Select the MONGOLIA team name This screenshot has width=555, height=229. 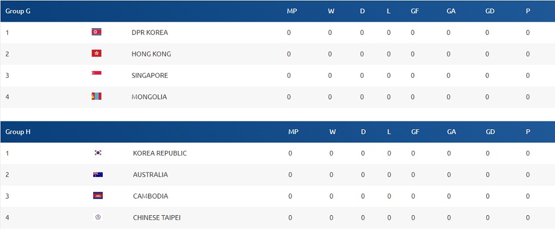point(149,97)
